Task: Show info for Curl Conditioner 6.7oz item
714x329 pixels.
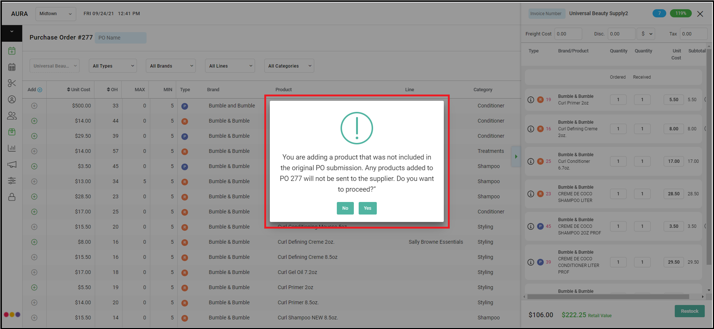Action: coord(530,161)
